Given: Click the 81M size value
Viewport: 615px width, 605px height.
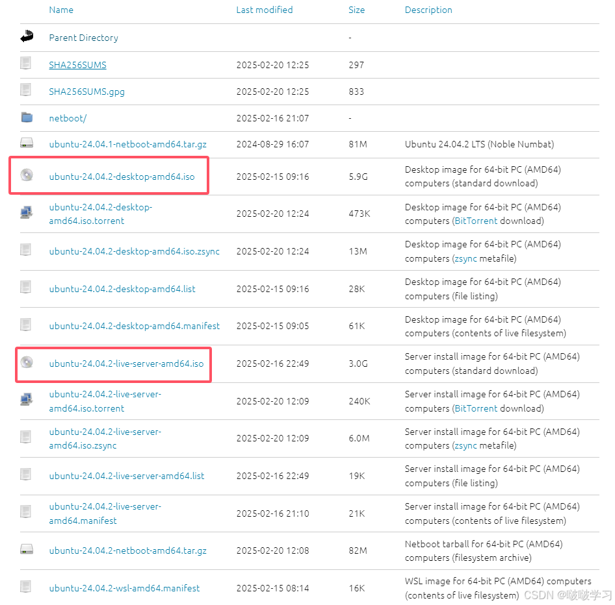Looking at the screenshot, I should coord(358,144).
